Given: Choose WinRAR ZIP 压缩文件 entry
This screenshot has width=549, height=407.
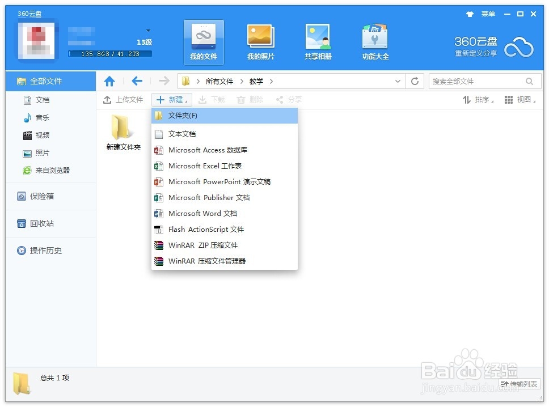Looking at the screenshot, I should coord(225,245).
